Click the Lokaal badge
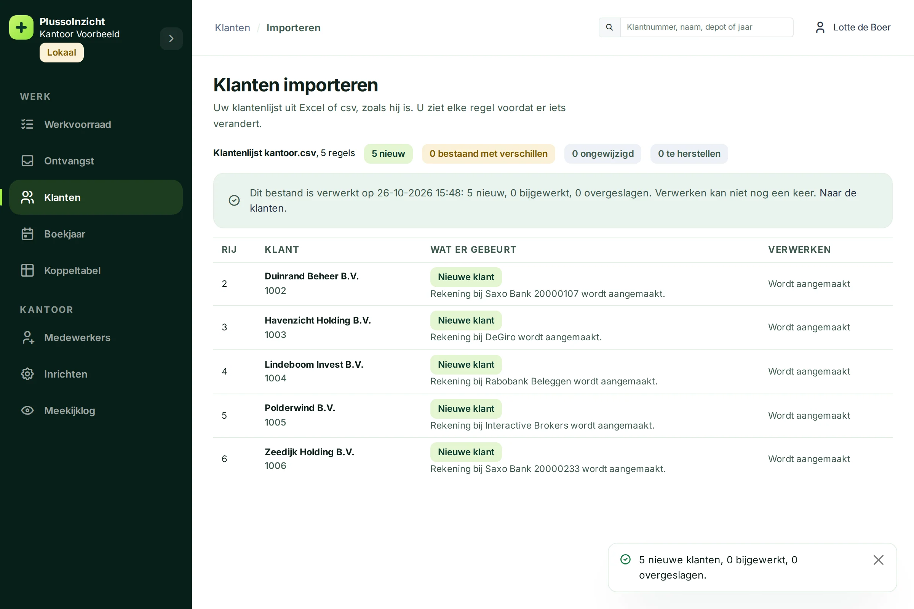The image size is (914, 609). pos(61,53)
